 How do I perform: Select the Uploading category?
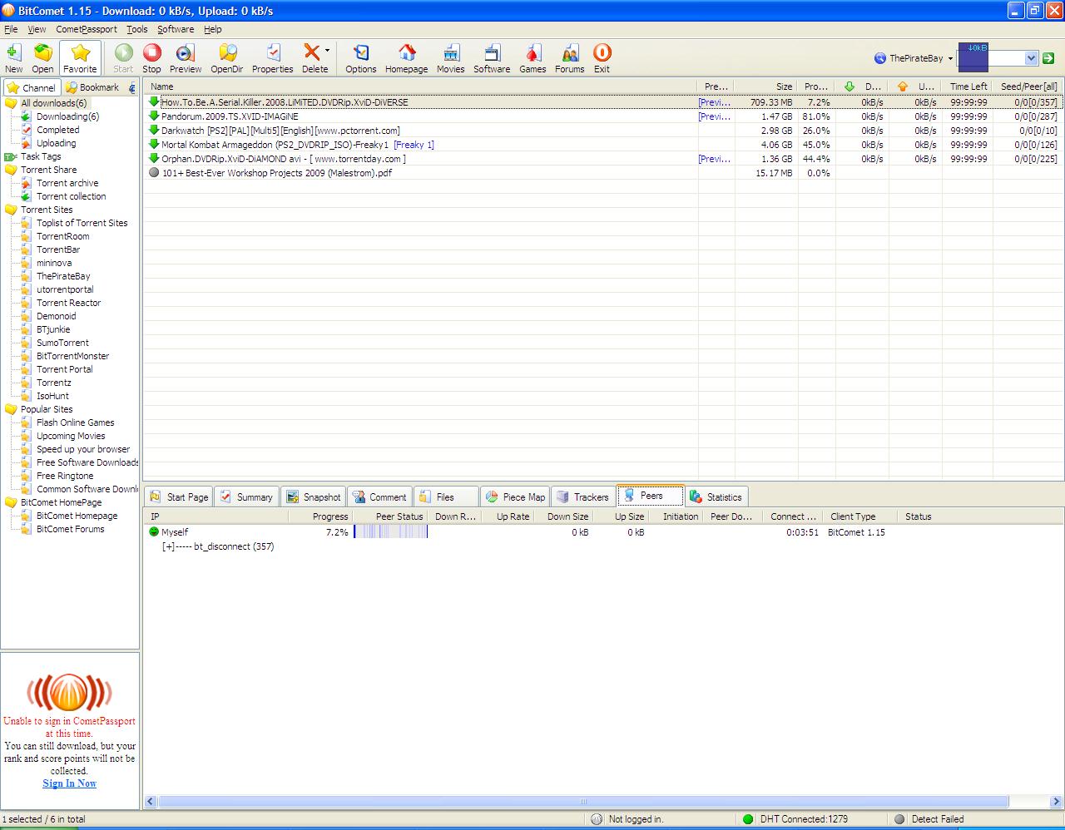pos(56,143)
